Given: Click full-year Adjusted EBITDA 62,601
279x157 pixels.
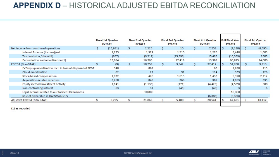Looking at the screenshot, I should point(234,100).
